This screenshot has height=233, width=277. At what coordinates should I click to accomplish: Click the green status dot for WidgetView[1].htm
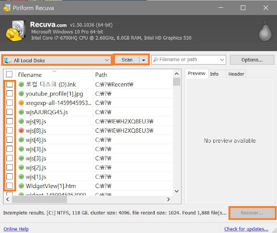21,186
